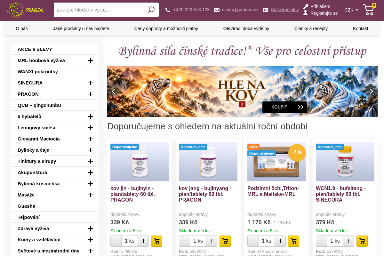Decrease quantity for kov jang - bujinyang
The width and height of the screenshot is (384, 256).
coord(184,241)
